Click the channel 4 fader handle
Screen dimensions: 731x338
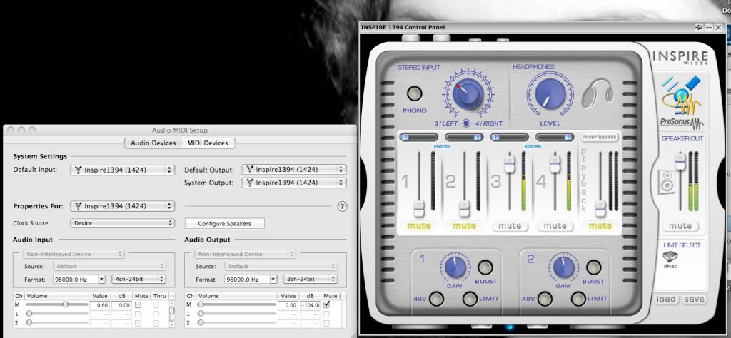[554, 163]
